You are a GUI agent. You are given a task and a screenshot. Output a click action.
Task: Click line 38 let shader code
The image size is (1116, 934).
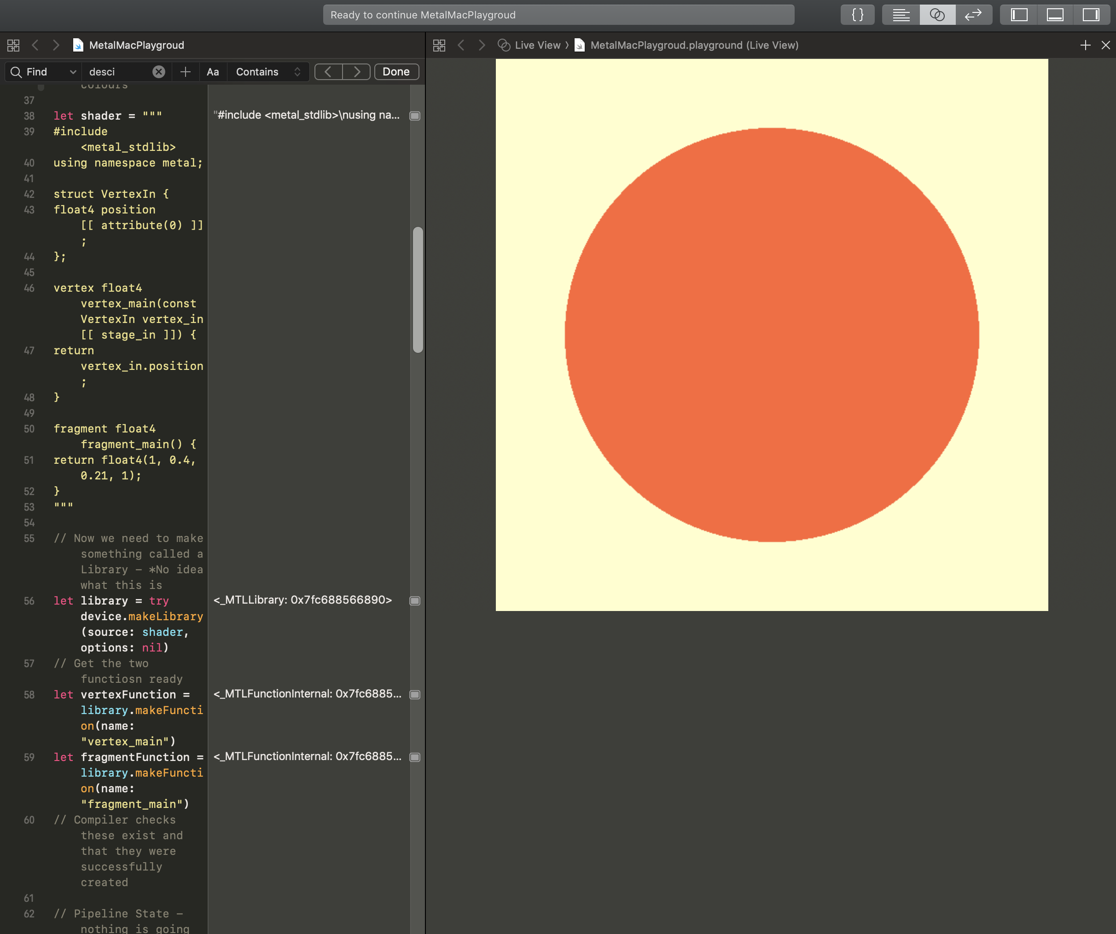coord(107,116)
